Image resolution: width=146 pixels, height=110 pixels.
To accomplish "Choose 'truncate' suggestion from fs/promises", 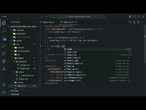I will [98, 55].
